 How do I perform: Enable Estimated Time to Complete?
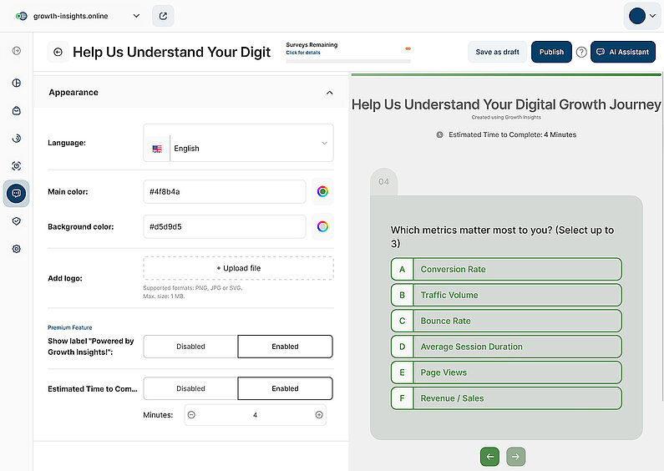tap(285, 388)
